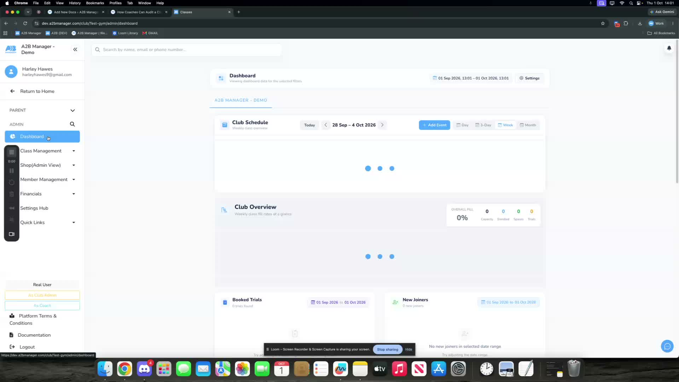Click the Harley Hawes profile avatar
The width and height of the screenshot is (679, 382).
11,71
